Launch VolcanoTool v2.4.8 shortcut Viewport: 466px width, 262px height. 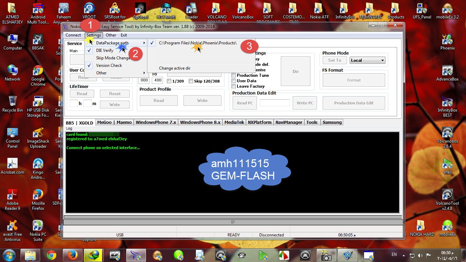pyautogui.click(x=447, y=200)
